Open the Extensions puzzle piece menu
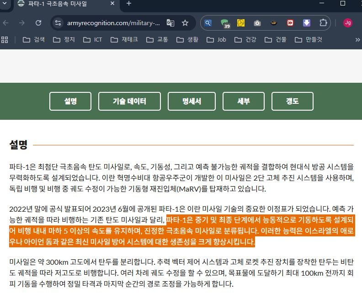 point(323,23)
